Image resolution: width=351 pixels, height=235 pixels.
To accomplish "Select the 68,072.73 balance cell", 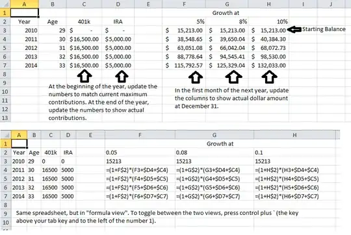I will point(268,48).
